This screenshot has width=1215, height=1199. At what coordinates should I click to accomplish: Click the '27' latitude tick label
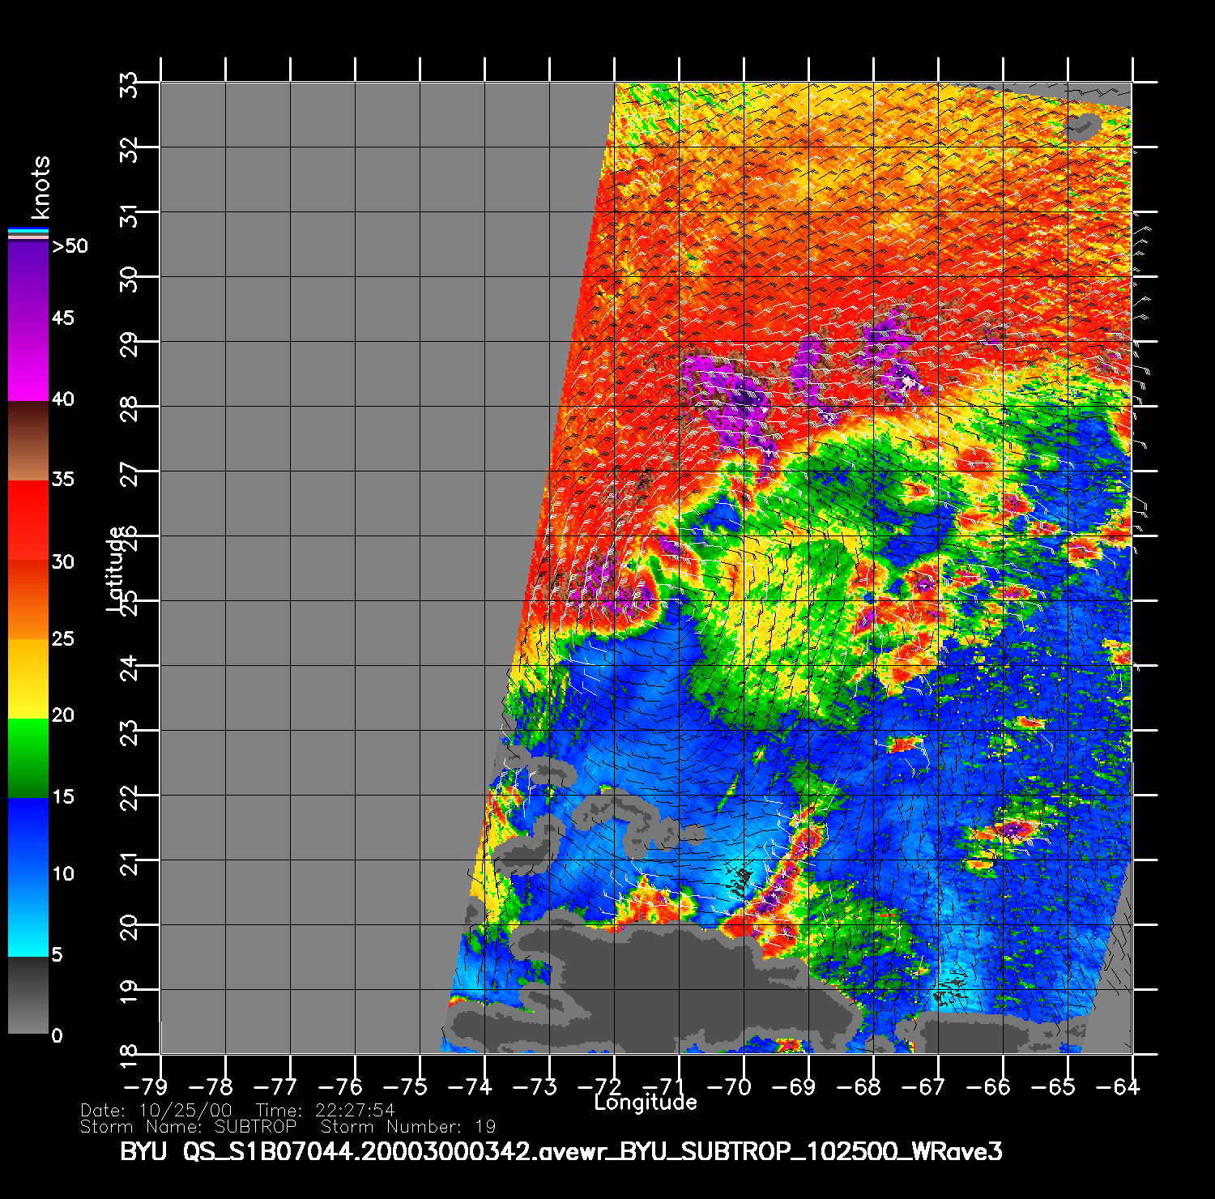pos(130,472)
